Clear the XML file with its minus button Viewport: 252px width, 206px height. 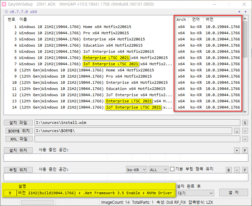coord(245,139)
